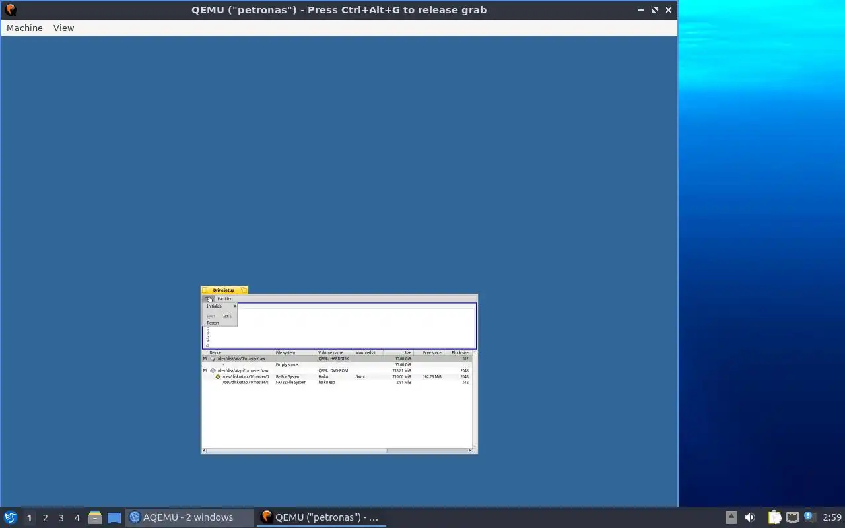Open the Partition menu in DriveSetup
Image resolution: width=845 pixels, height=528 pixels.
(225, 299)
